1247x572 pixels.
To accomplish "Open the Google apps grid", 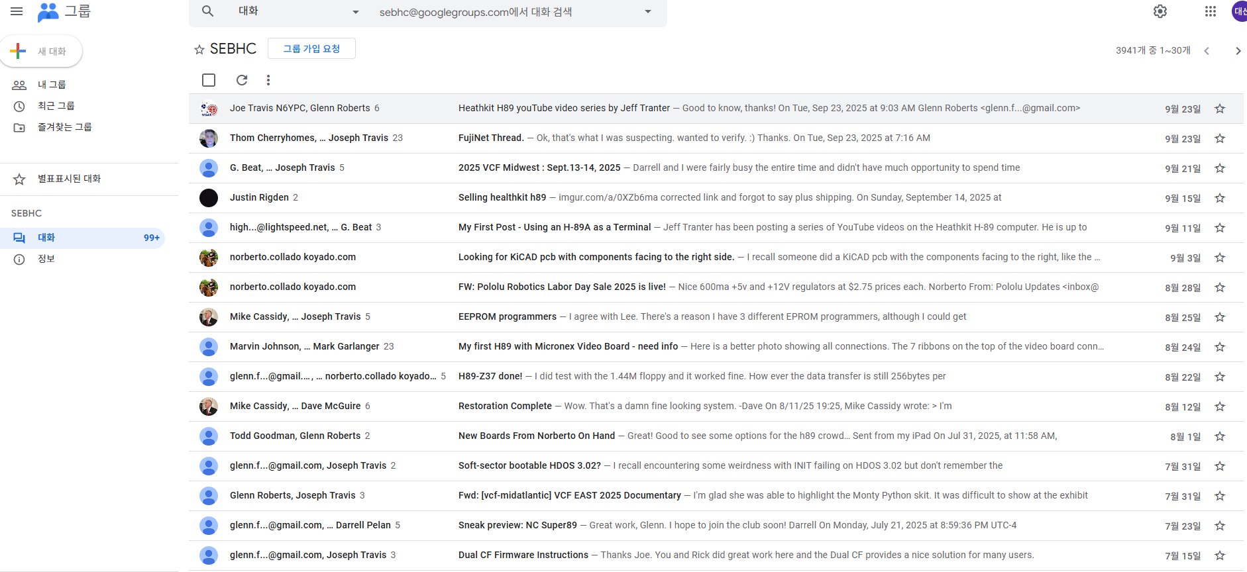I will pos(1210,11).
